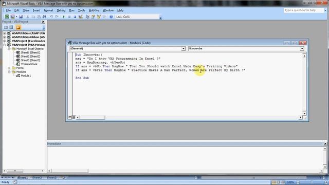The height and width of the screenshot is (185, 329).
Task: Click the Paste toolbar icon
Action: point(39,16)
